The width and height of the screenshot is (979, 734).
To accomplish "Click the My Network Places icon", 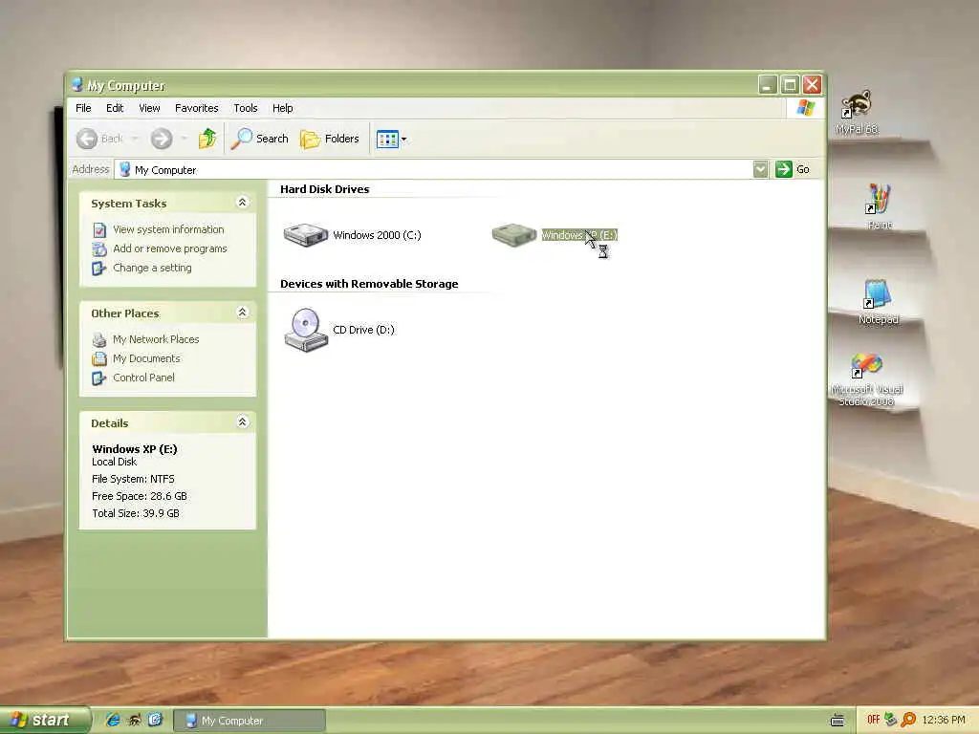I will 99,339.
